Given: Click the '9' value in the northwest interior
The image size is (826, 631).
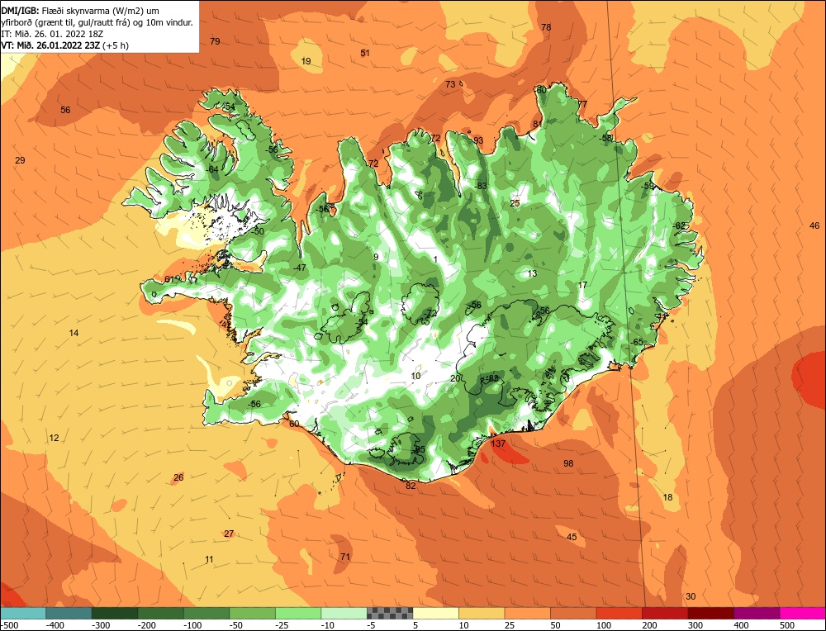Looking at the screenshot, I should 376,257.
